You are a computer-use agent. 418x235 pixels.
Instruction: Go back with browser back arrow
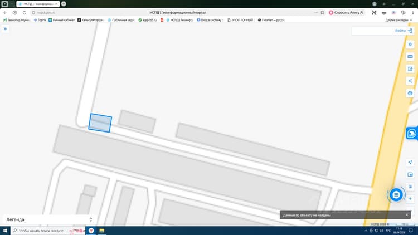(x=5, y=12)
